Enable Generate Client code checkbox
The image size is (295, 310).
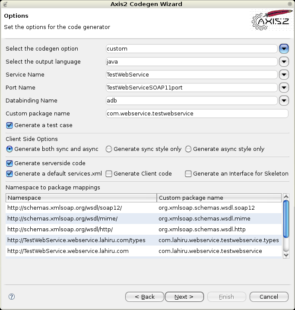coord(109,174)
